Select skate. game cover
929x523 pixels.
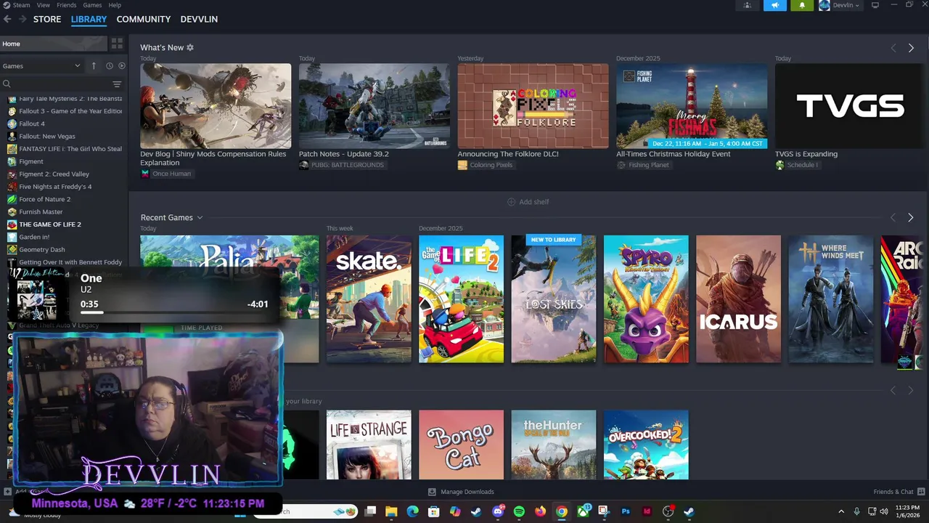pyautogui.click(x=369, y=299)
